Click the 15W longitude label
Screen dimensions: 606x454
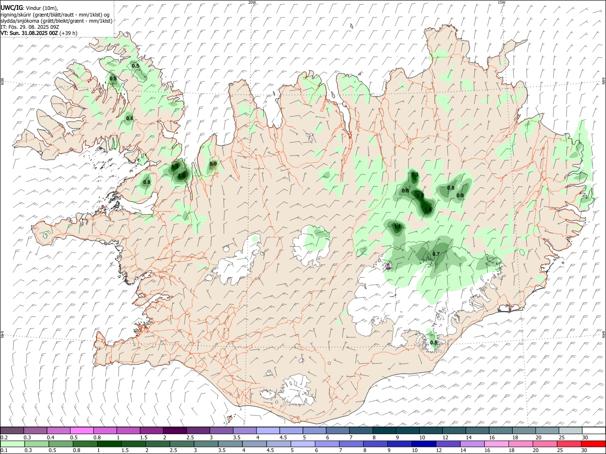pos(501,2)
